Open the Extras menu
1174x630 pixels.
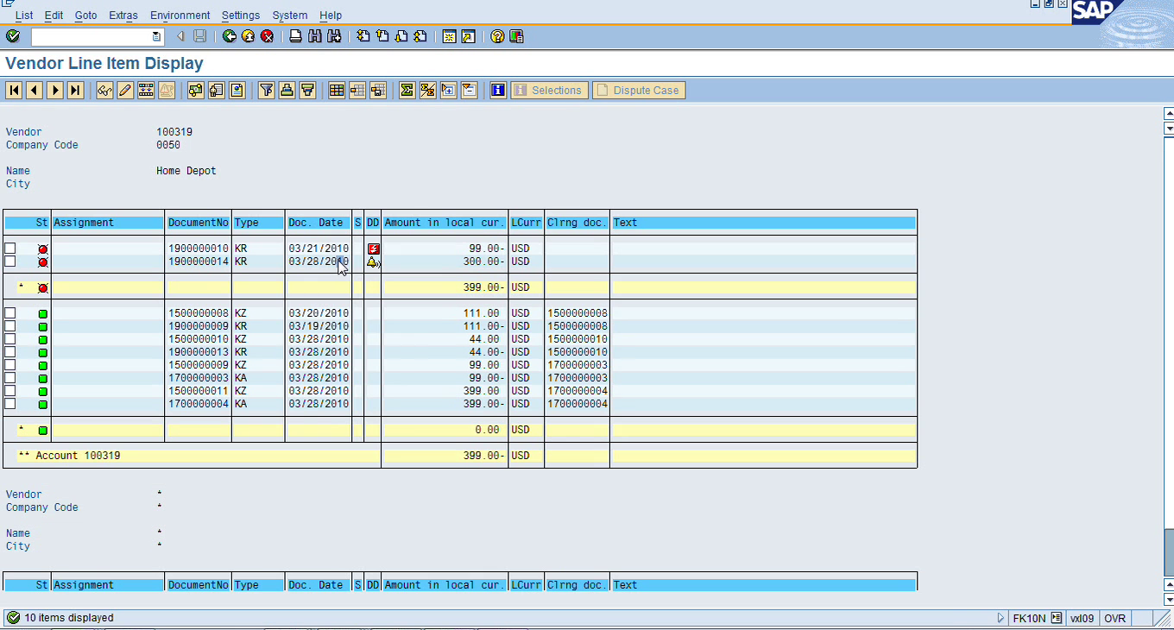point(123,16)
